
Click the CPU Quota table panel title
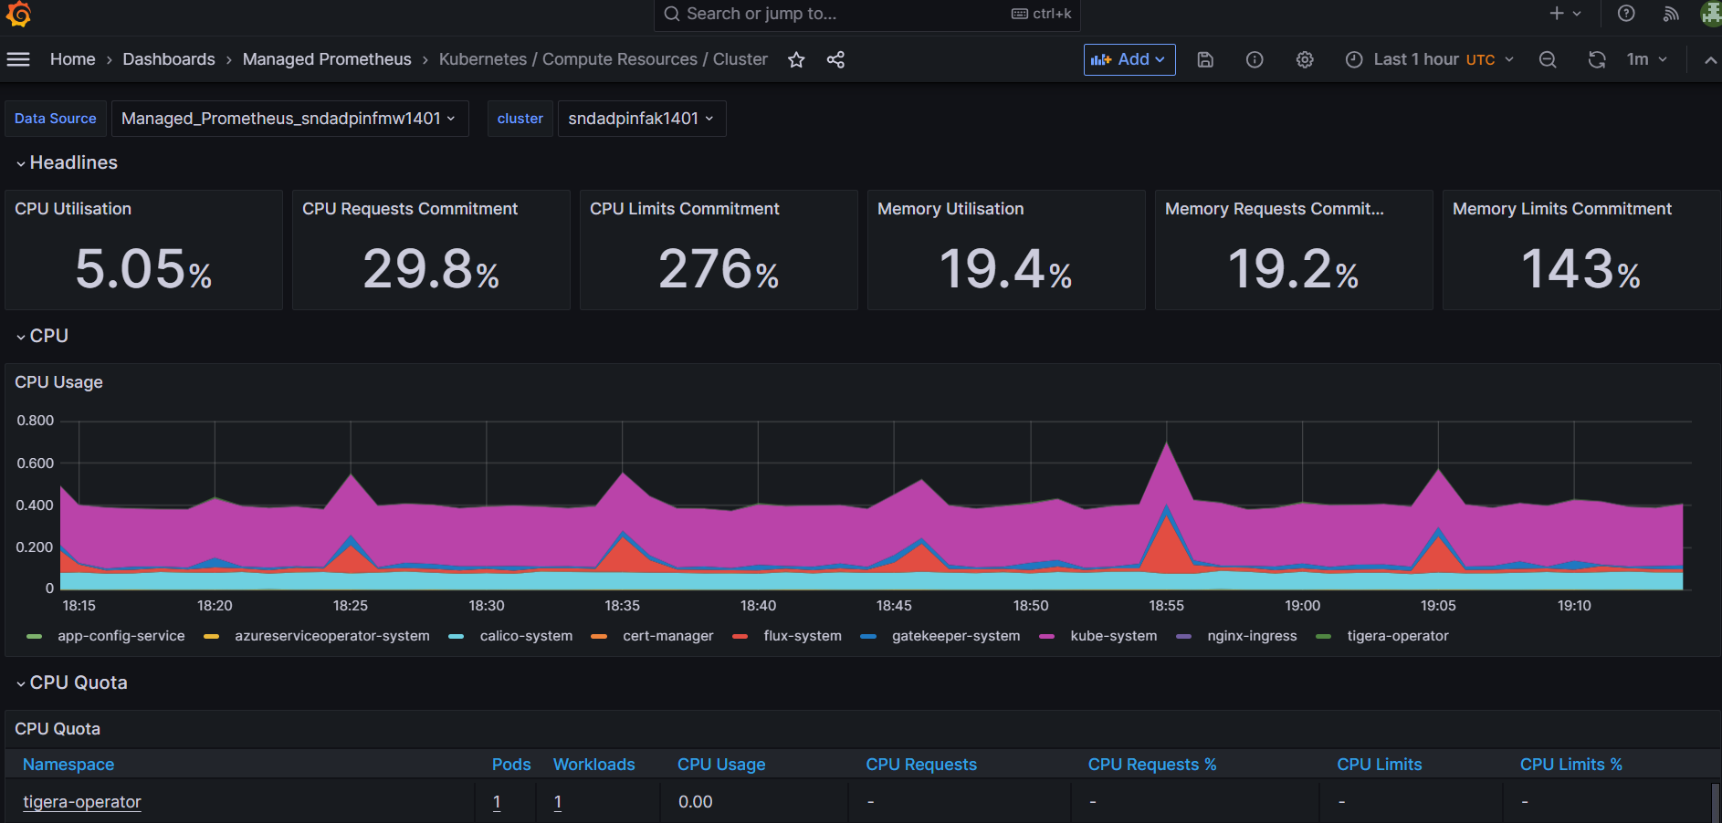point(58,729)
